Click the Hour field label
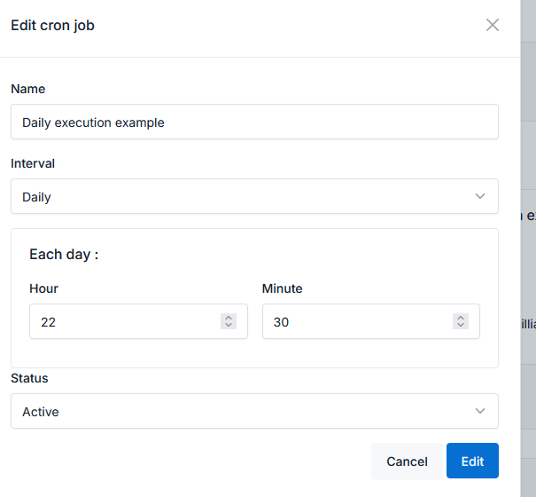The height and width of the screenshot is (497, 536). point(43,288)
